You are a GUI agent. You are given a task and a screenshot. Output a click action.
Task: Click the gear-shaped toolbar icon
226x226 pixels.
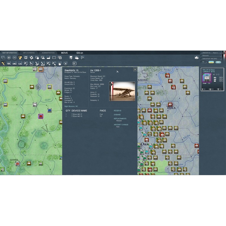tap(31, 58)
